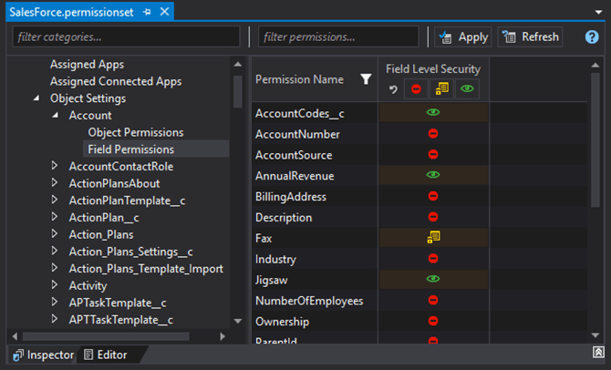The image size is (611, 370).
Task: Select the Ownership permission name
Action: [x=282, y=322]
